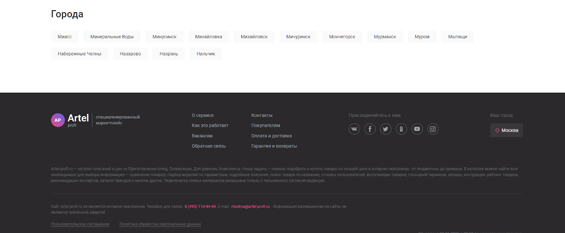This screenshot has width=565, height=233.
Task: Click the Instagram icon in footer
Action: 433,129
